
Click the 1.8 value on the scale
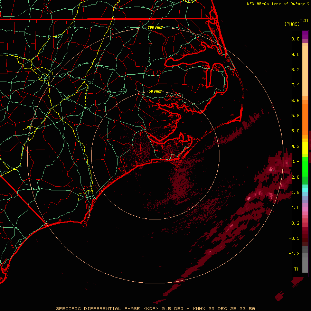tap(295, 192)
